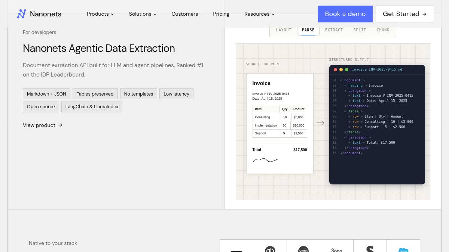Expand the Resources menu chevron
449x252 pixels.
click(273, 14)
